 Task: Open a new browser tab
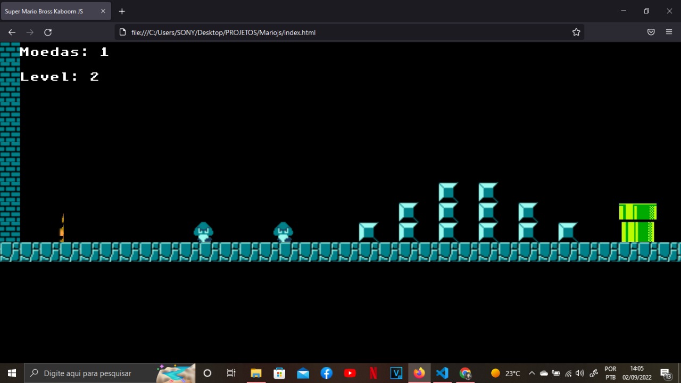click(122, 11)
